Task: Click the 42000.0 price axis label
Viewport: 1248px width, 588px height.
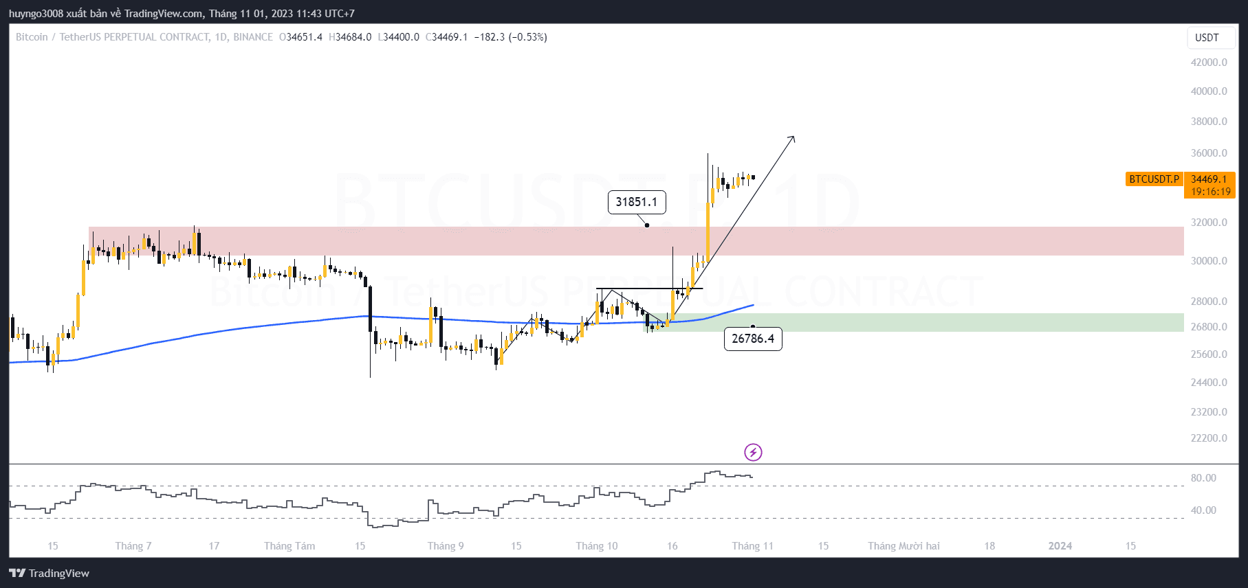Action: (1209, 63)
